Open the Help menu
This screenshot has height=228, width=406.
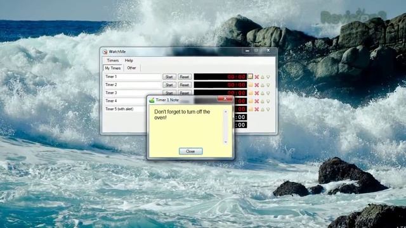coord(129,60)
